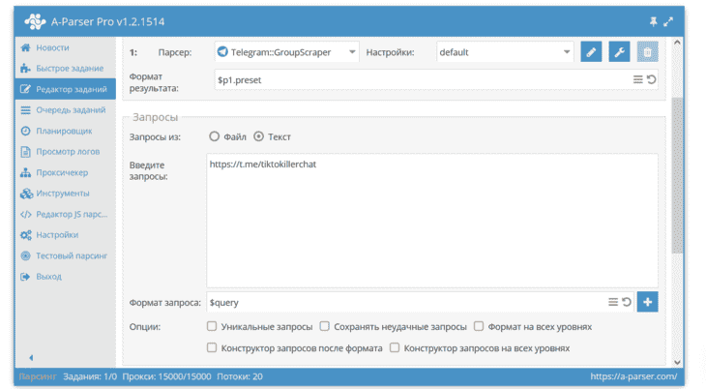
Task: Select the Текст radio button
Action: tap(258, 136)
